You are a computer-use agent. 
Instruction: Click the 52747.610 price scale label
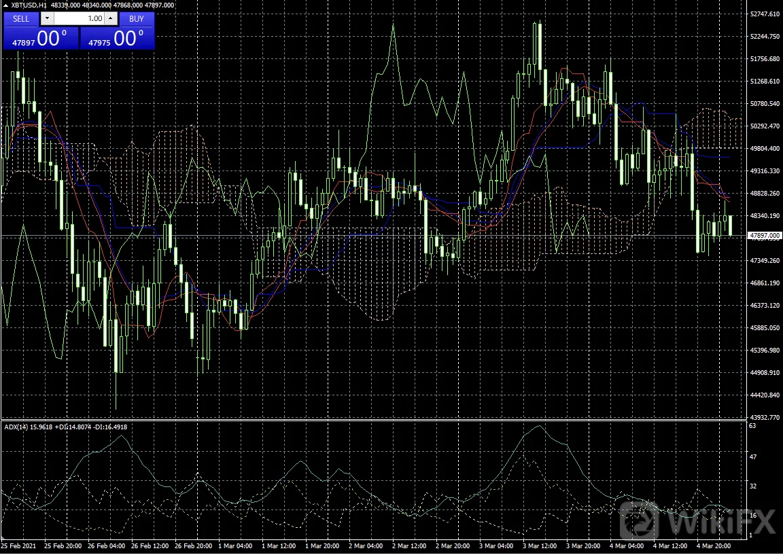[x=765, y=14]
